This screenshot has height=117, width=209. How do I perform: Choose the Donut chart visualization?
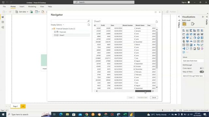click(198, 38)
